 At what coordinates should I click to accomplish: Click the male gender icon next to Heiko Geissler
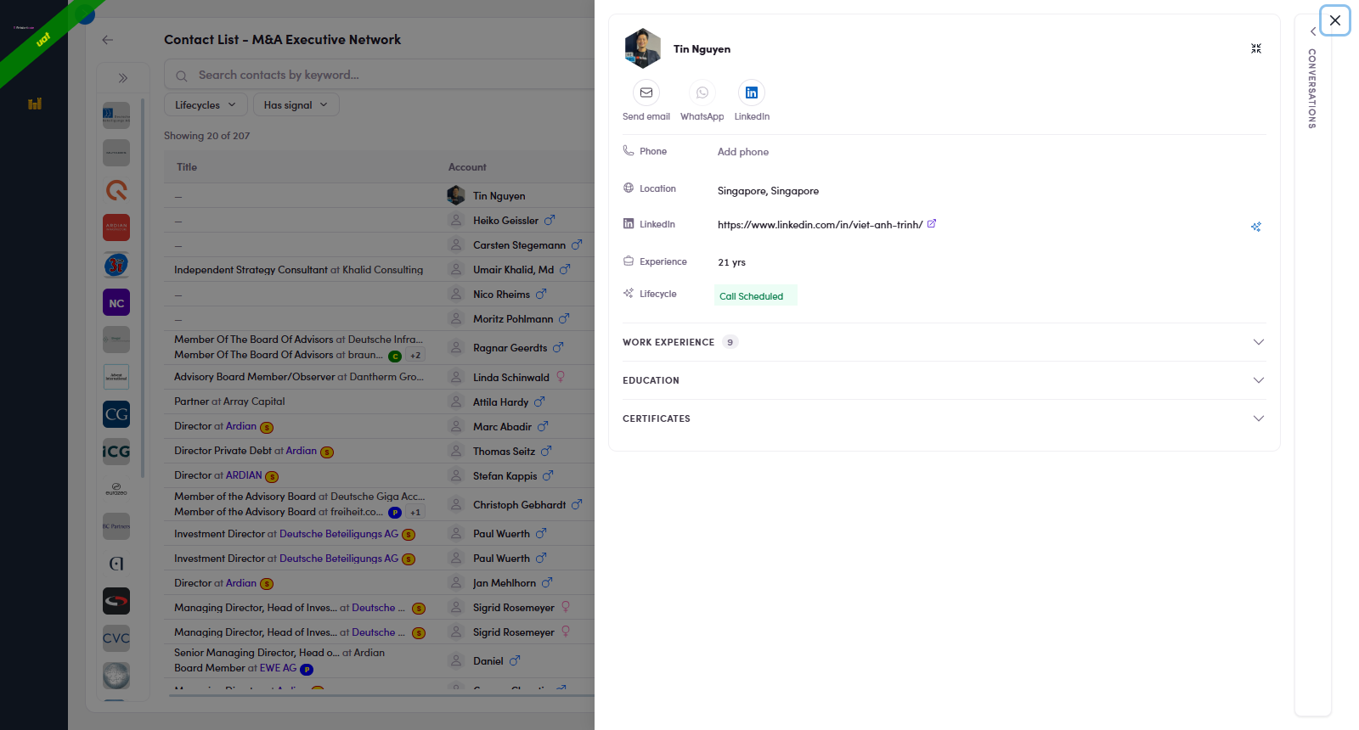[x=550, y=220]
